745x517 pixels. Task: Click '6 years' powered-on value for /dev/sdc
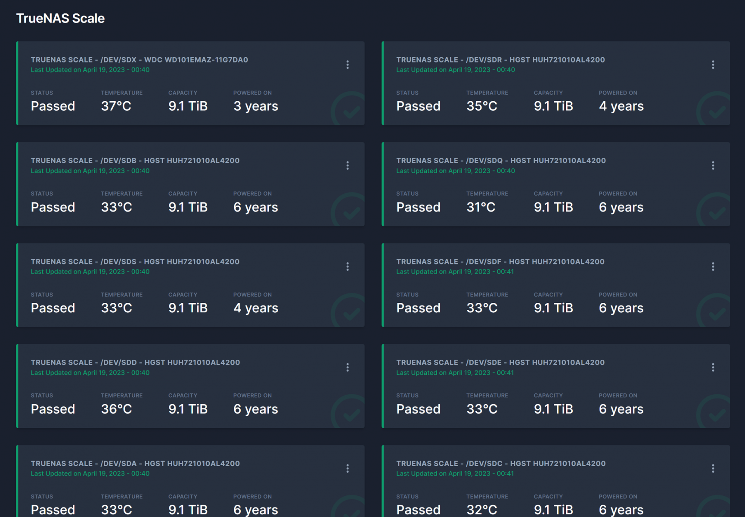pos(621,510)
